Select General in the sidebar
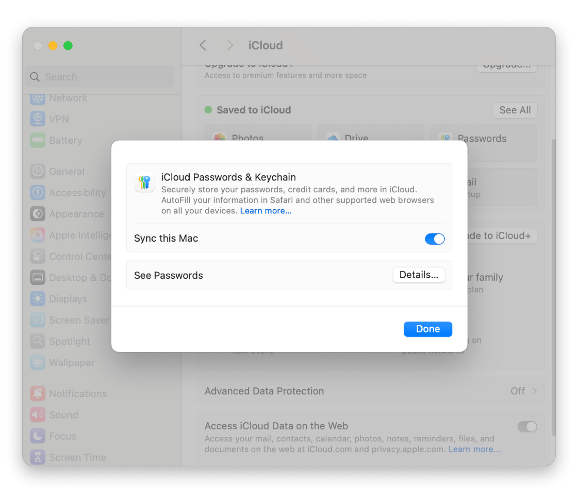Viewport: 578px width, 496px height. click(x=67, y=171)
